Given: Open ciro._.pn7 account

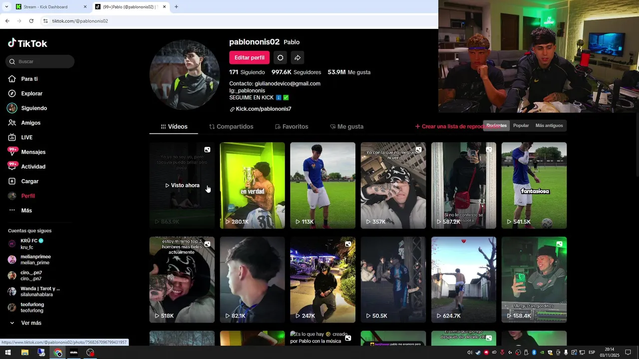Looking at the screenshot, I should (31, 276).
